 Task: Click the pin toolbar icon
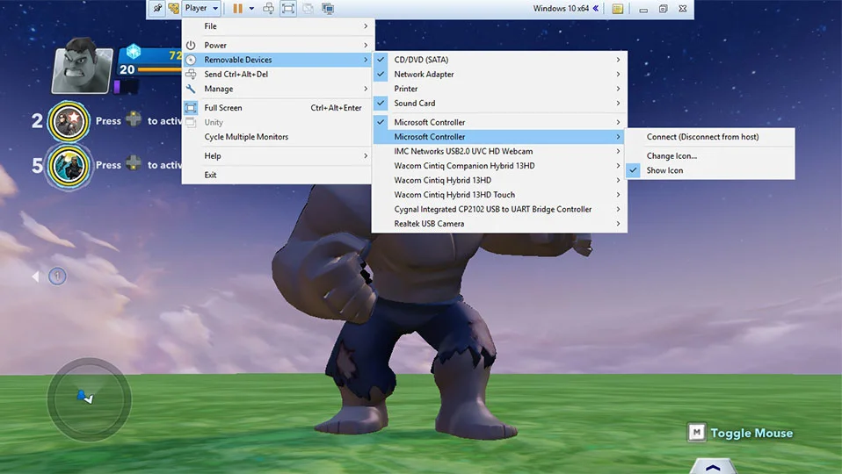click(156, 9)
